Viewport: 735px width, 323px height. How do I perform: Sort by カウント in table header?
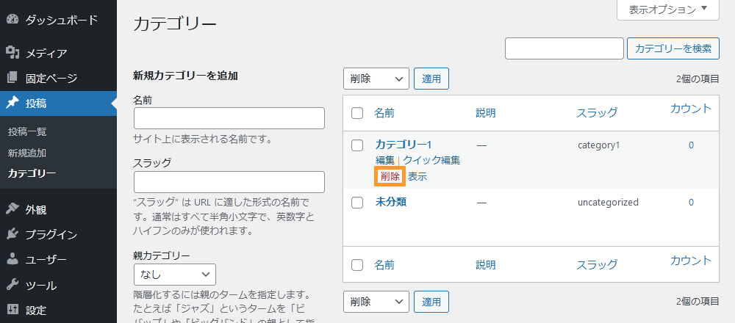691,109
